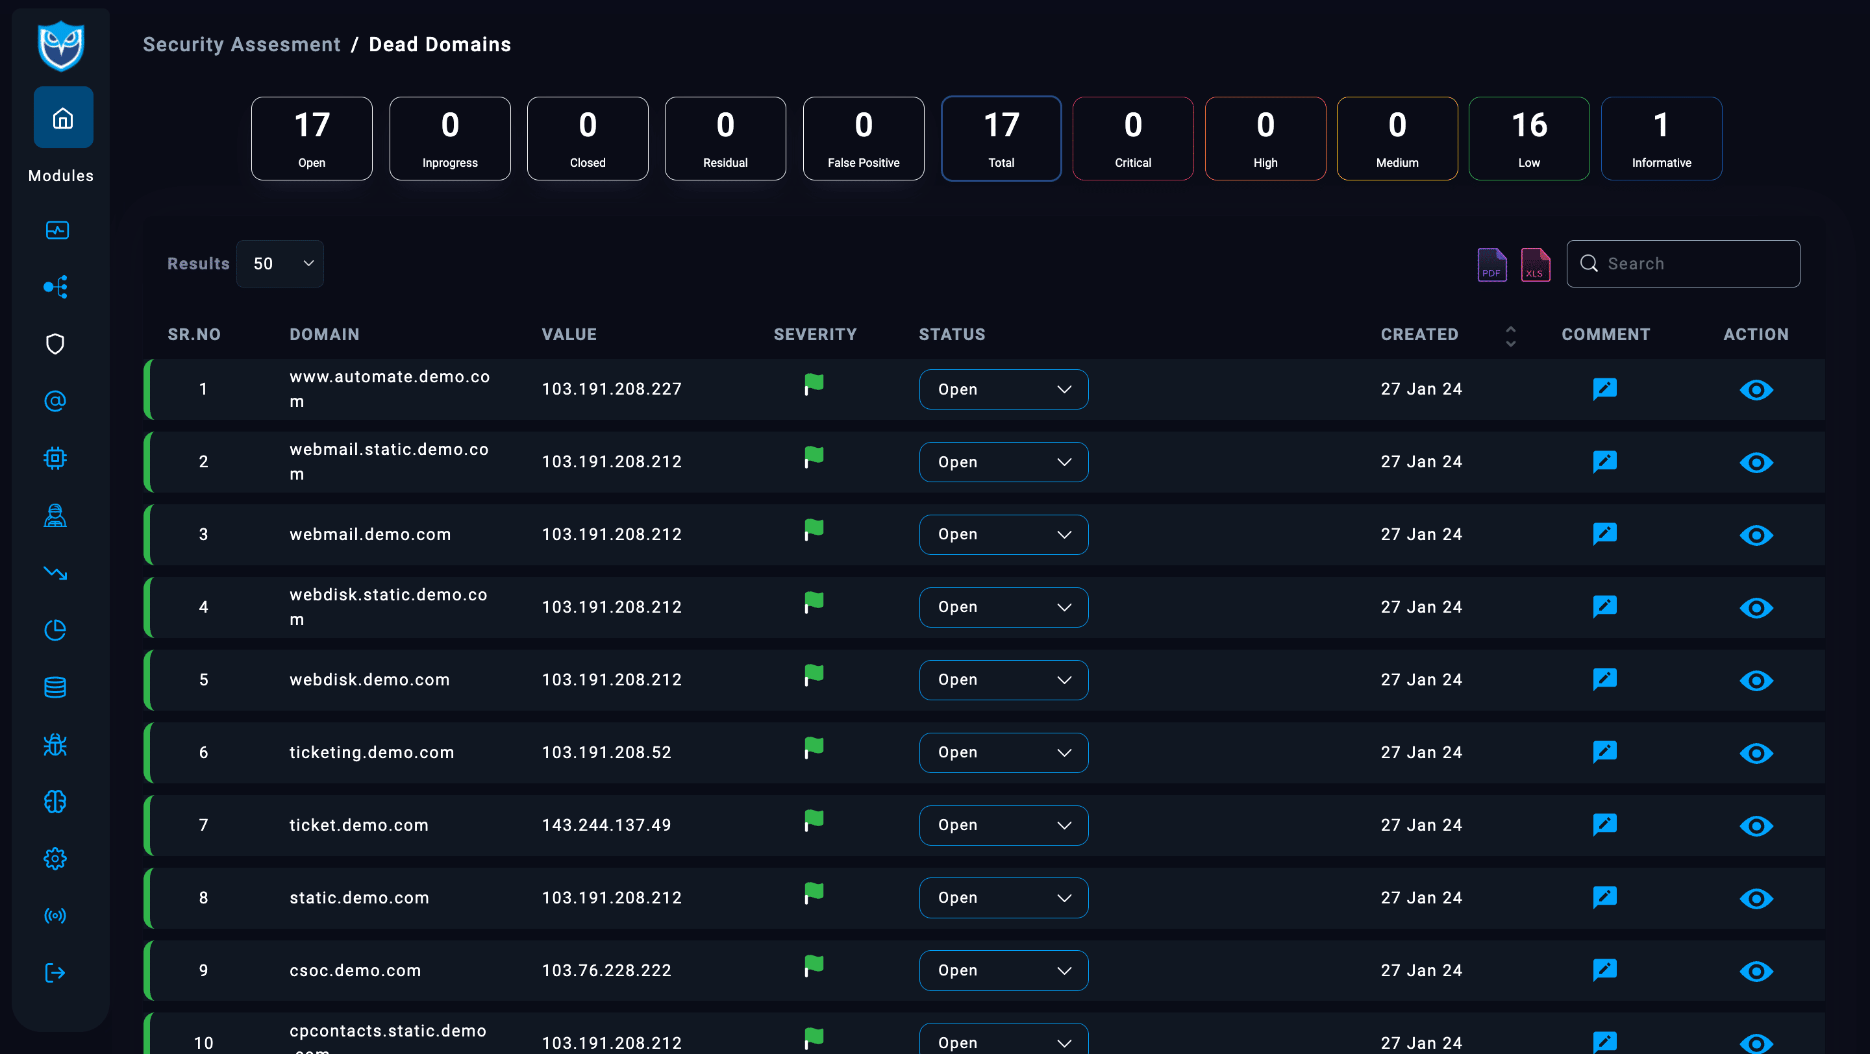Select the Informative severity card

[x=1661, y=138]
